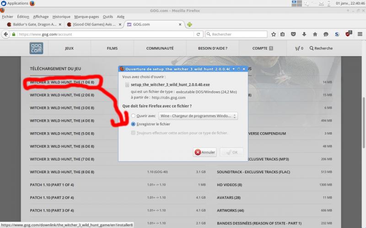Image resolution: width=366 pixels, height=228 pixels.
Task: Click the blue S extension icon
Action: tap(337, 34)
